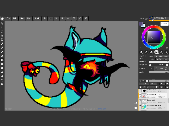
Task: Toggle visibility of first DO NOT DELETE layer
Action: 140,94
